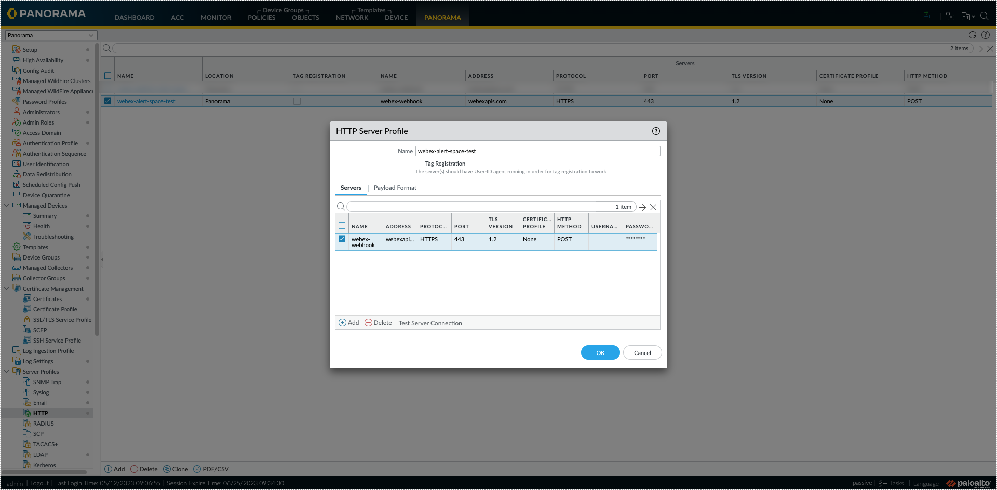The height and width of the screenshot is (490, 997).
Task: Click the Logout link in the status bar
Action: coord(39,483)
